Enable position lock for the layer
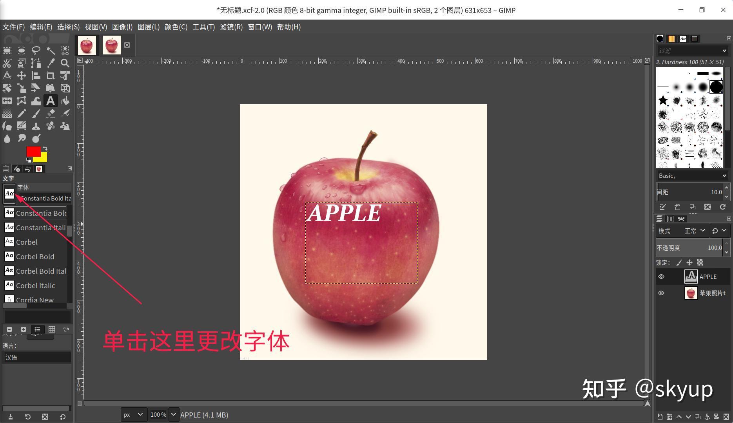The width and height of the screenshot is (733, 423). point(689,263)
